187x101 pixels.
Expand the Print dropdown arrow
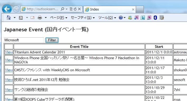pos(46,18)
